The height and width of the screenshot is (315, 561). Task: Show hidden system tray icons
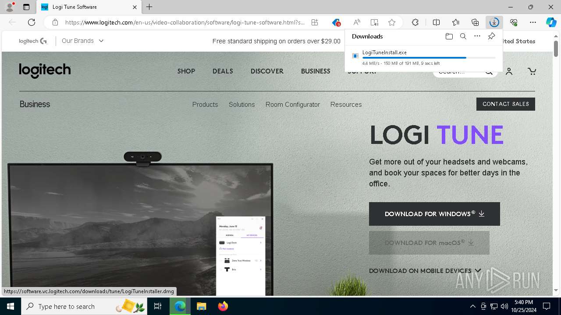coord(472,306)
